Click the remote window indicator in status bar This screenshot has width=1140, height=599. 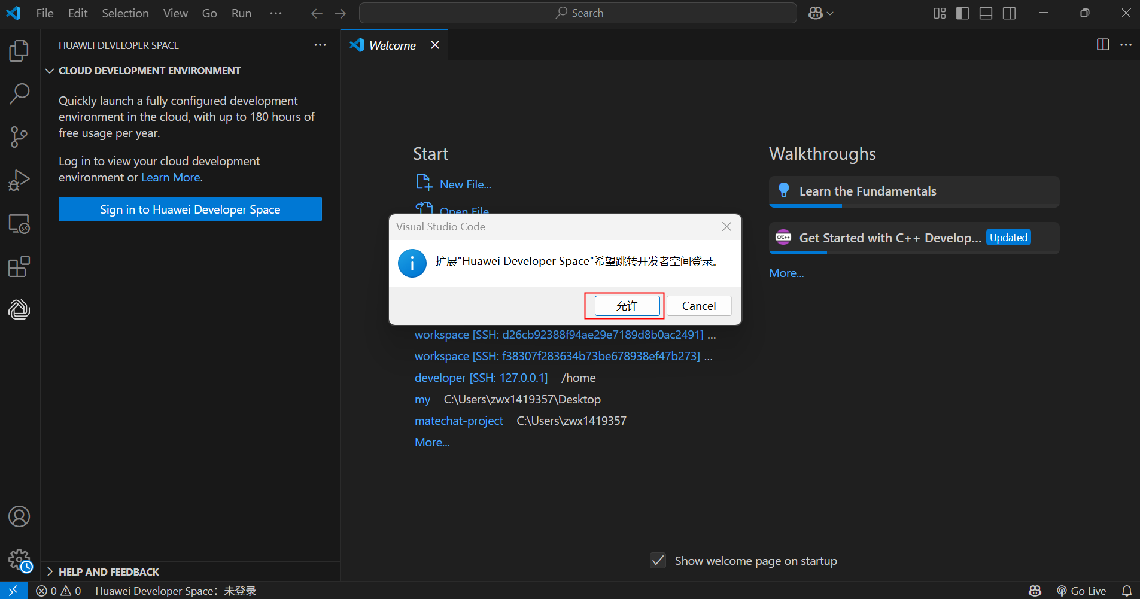coord(13,591)
